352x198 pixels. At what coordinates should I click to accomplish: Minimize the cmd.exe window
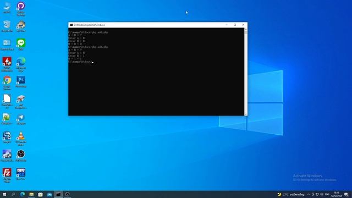click(227, 25)
